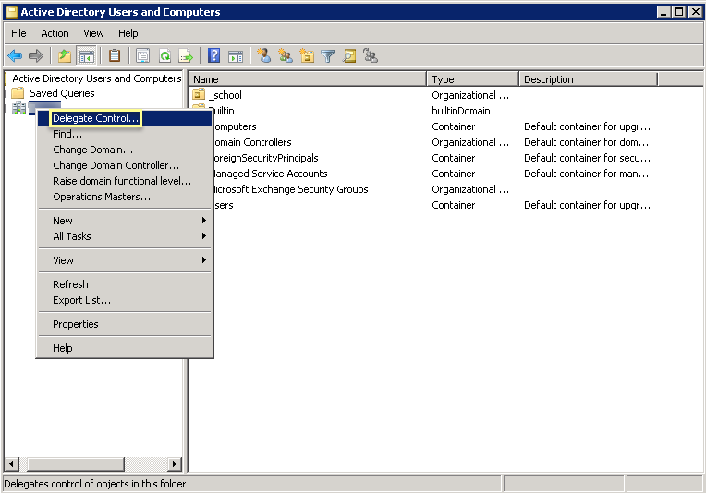Click the filter funnel toolbar icon

328,55
